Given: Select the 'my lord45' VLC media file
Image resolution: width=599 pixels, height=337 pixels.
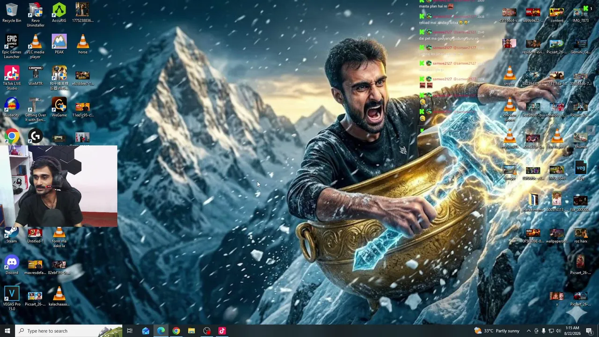Looking at the screenshot, I should tap(509, 139).
